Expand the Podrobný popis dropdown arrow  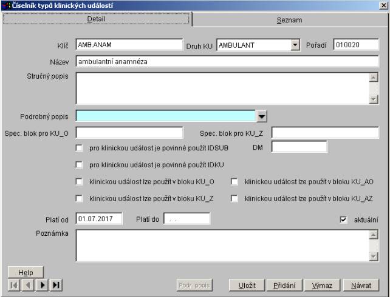[261, 116]
